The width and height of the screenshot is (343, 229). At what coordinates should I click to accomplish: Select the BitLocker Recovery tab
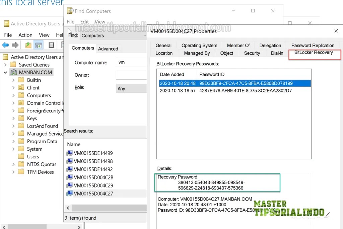[x=314, y=52]
